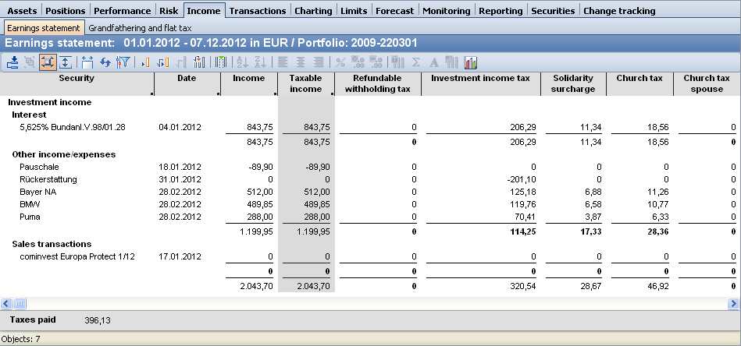Click the fit row height toolbar icon
This screenshot has width=741, height=346.
(x=65, y=62)
